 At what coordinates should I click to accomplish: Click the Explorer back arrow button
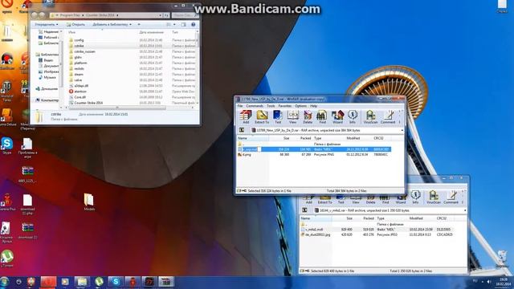click(x=34, y=15)
